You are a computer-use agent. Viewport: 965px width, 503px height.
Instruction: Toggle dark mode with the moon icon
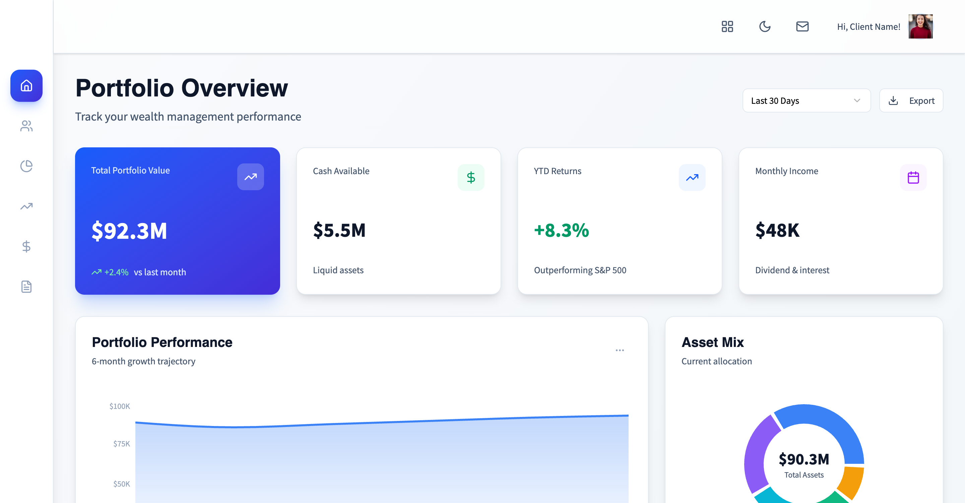tap(765, 26)
